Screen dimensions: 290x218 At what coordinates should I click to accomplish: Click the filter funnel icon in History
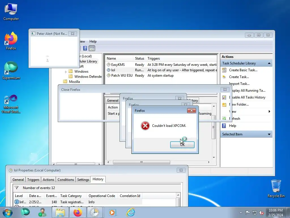pos(16,188)
